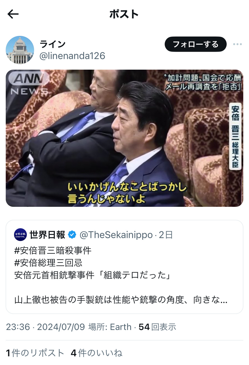Tap the 23:36 · 2024/07/09 timestamp
The width and height of the screenshot is (249, 365).
pos(45,327)
